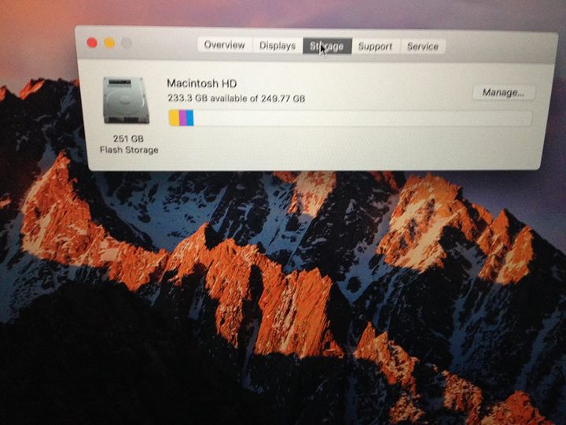Image resolution: width=566 pixels, height=425 pixels.
Task: Switch to the Overview tab
Action: point(225,45)
